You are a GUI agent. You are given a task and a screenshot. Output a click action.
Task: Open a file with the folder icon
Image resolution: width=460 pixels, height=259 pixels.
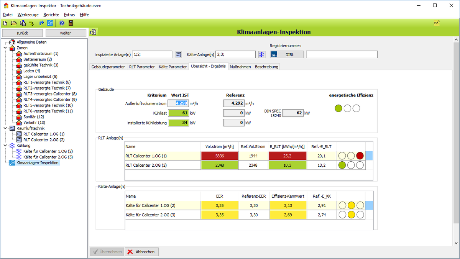pyautogui.click(x=14, y=23)
